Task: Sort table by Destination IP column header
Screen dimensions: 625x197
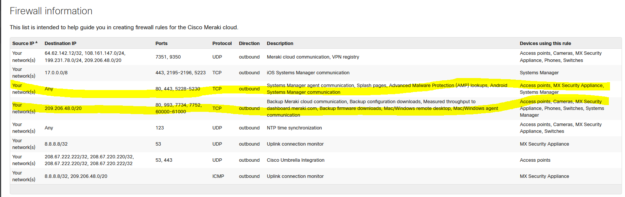Action: coord(60,44)
